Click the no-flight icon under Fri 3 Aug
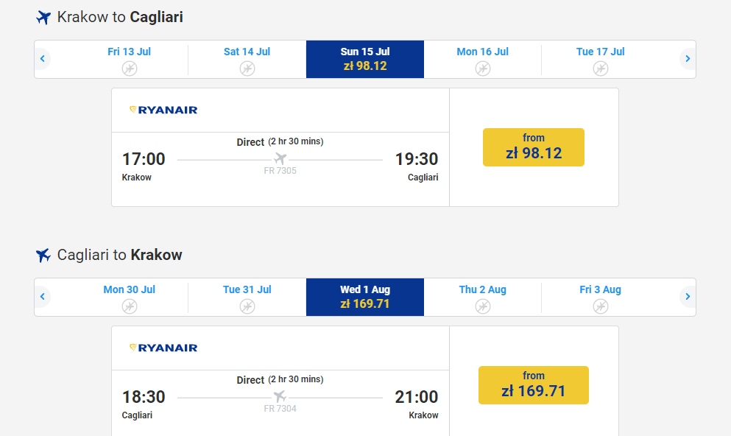This screenshot has width=731, height=436. [601, 306]
